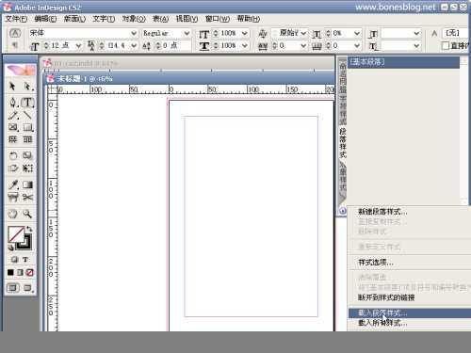Switch to Preview view mode

click(x=27, y=287)
